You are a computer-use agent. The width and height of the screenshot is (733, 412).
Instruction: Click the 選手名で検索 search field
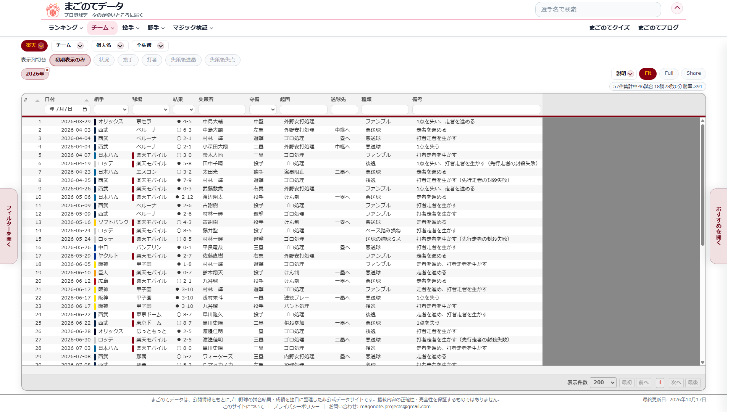pyautogui.click(x=598, y=10)
